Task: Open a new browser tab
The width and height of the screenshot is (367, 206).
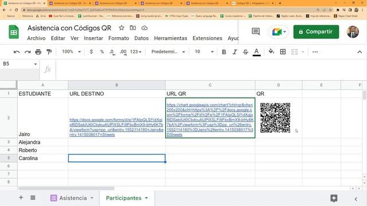Action: point(280,3)
